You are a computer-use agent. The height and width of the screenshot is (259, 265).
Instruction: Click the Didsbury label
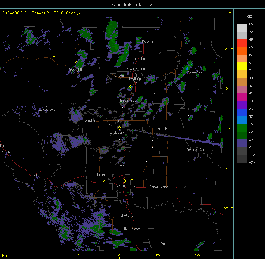tap(117, 133)
